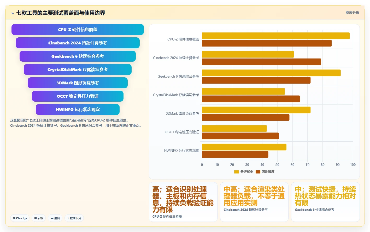Click the yellow bar for Geekbench 6
Image resolution: width=370 pixels, height=232 pixels.
point(271,73)
